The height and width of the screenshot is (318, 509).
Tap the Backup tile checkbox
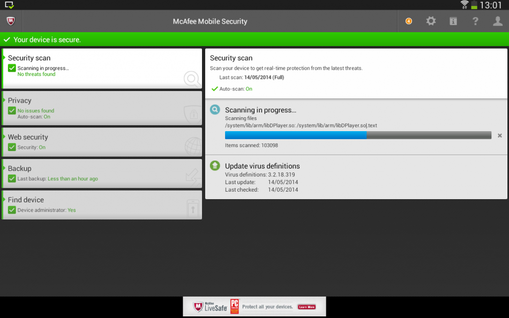point(12,178)
